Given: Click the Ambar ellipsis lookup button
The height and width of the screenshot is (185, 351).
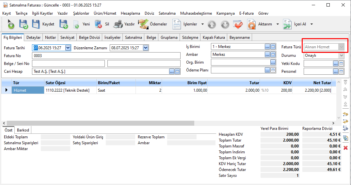Looking at the screenshot, I should coord(267,54).
